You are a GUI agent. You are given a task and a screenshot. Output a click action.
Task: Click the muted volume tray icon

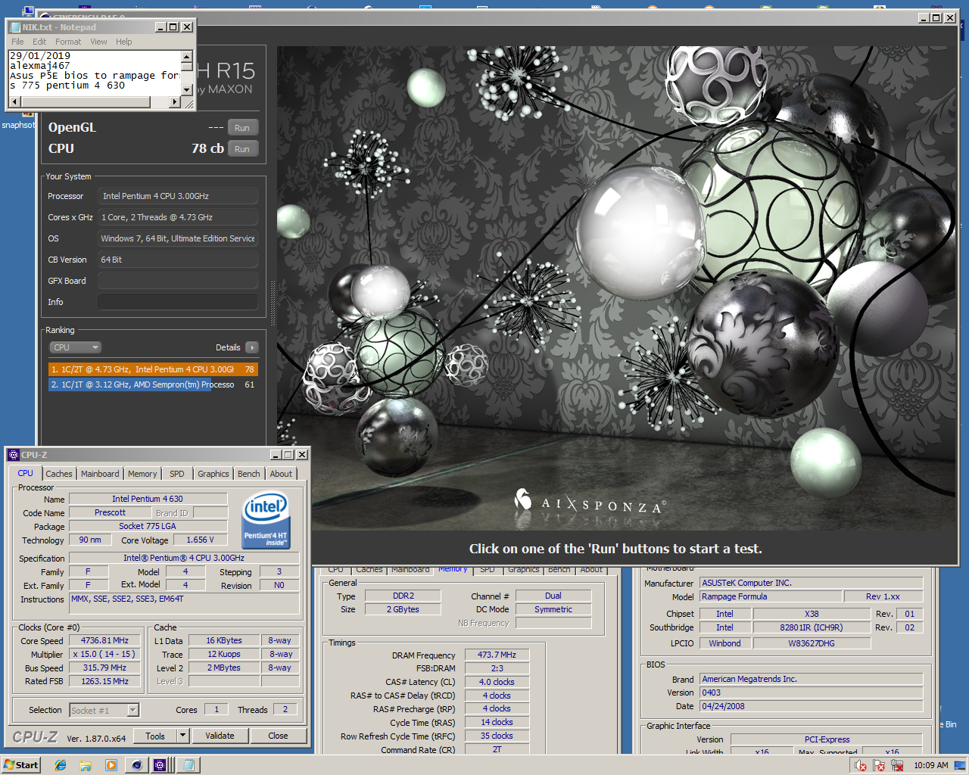(861, 766)
